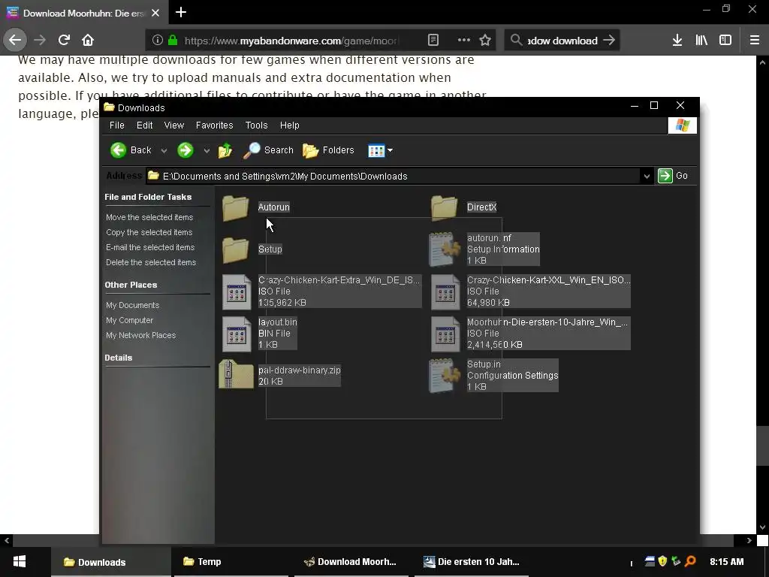Select the autorun.inf file icon

pyautogui.click(x=445, y=249)
